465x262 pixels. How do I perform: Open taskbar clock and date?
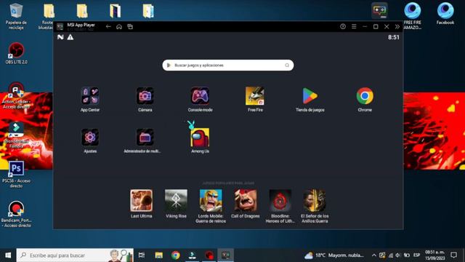coord(435,255)
